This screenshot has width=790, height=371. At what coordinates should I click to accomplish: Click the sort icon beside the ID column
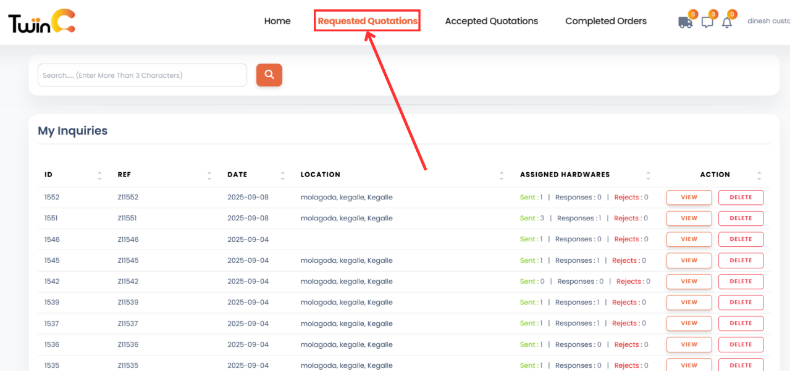100,175
